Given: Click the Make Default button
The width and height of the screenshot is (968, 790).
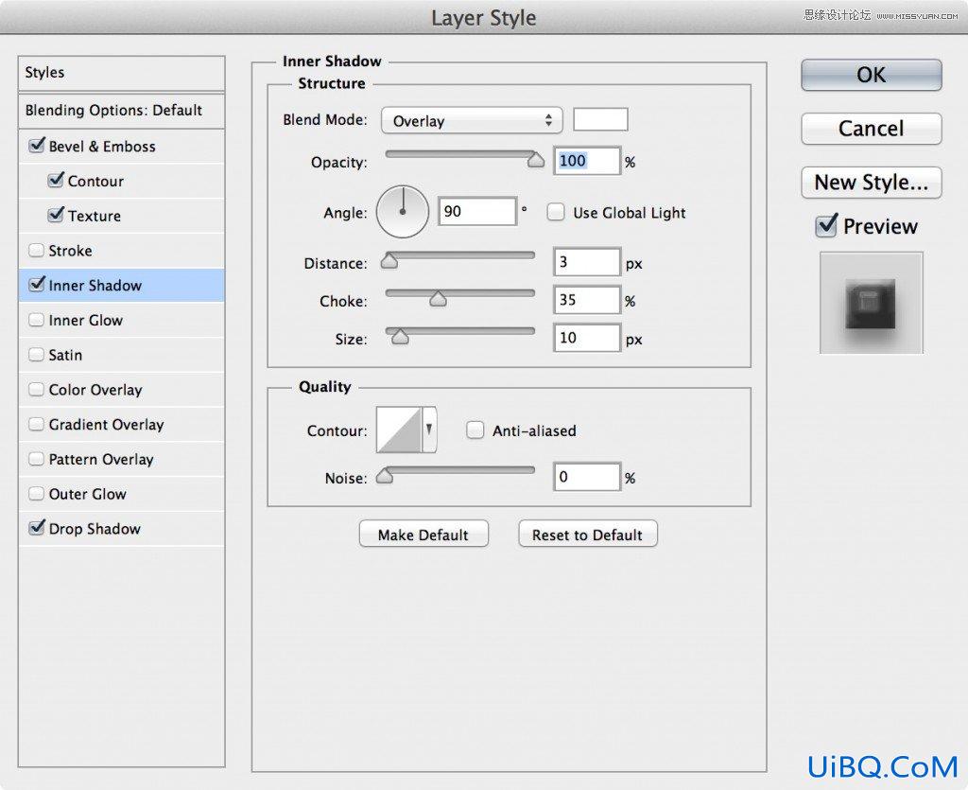Looking at the screenshot, I should click(423, 535).
